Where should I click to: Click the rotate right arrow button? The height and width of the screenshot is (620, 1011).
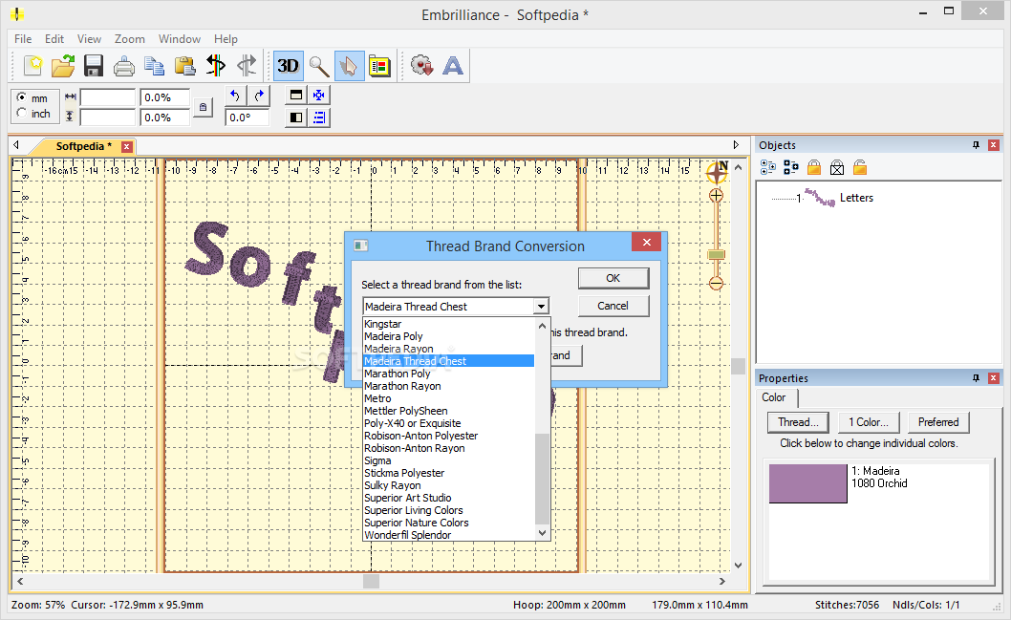point(259,96)
